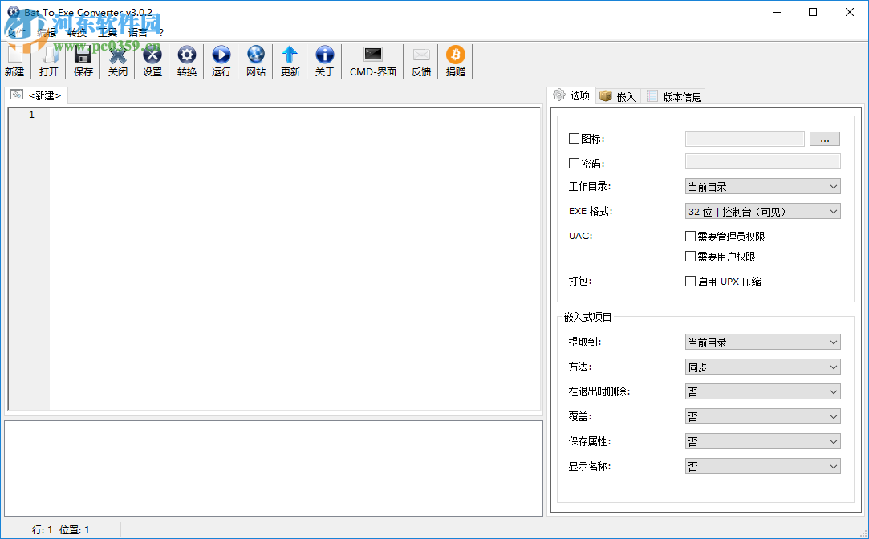Click inside the 图标 file path field

(744, 138)
